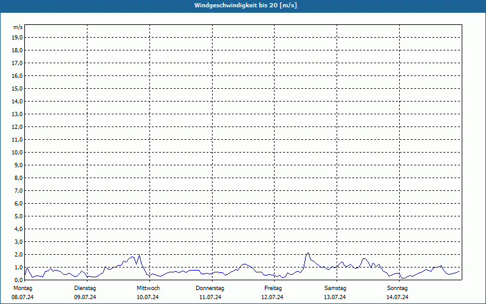Click the '17,0' y-axis value

pyautogui.click(x=18, y=63)
